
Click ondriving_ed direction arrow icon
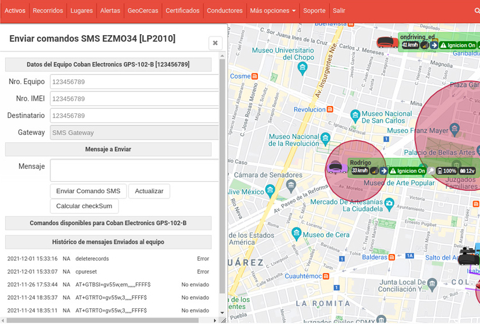coord(434,45)
